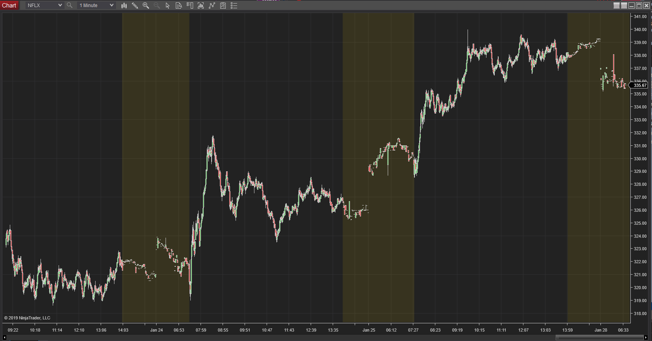This screenshot has height=341, width=652.
Task: Open the drawing tools pencil icon
Action: click(x=135, y=5)
